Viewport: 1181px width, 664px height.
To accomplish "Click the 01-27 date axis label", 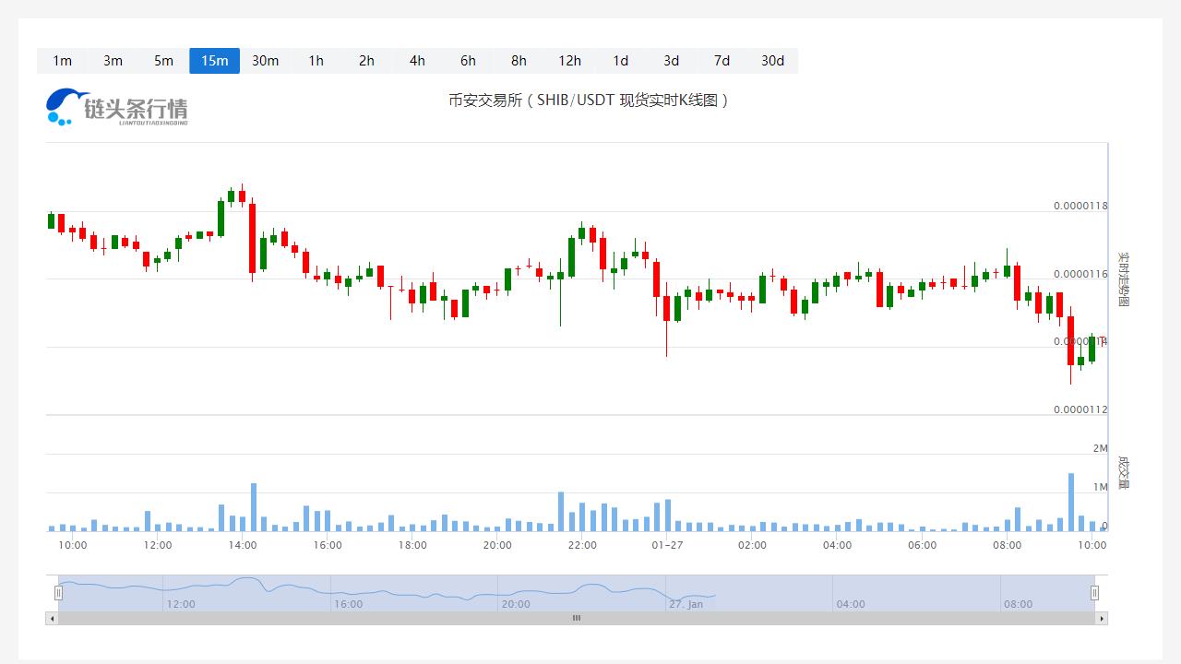I will [667, 545].
